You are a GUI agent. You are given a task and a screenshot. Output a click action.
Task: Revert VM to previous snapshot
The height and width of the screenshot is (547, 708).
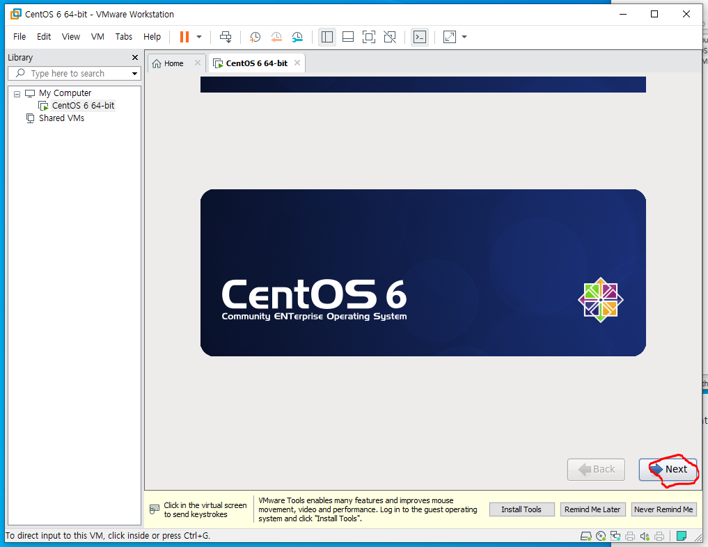(276, 37)
